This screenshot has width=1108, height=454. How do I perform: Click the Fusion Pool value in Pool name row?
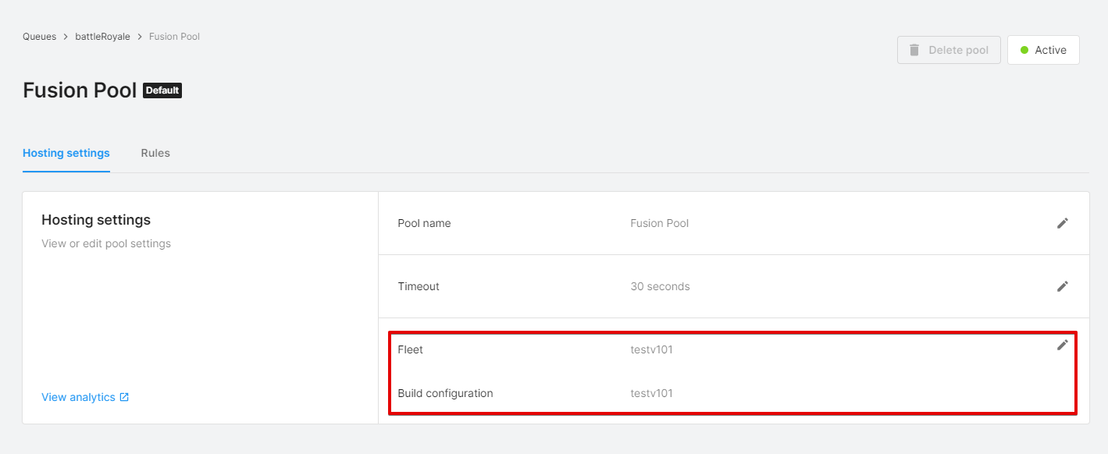[659, 223]
